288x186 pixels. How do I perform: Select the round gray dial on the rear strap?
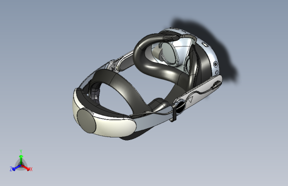tap(86, 121)
